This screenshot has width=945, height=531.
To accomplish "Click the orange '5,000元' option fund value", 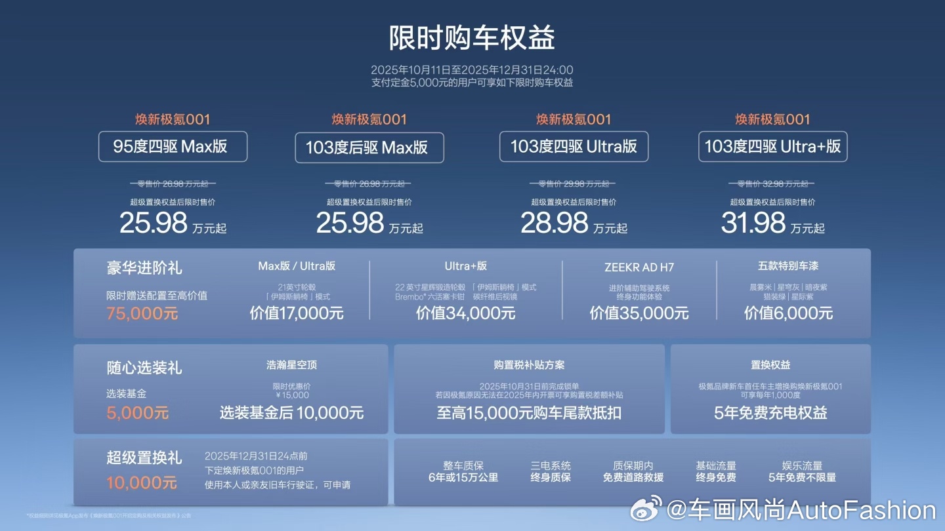I will click(137, 413).
